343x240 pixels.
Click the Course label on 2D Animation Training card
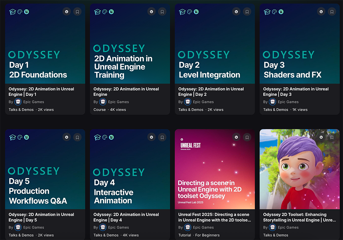[99, 110]
